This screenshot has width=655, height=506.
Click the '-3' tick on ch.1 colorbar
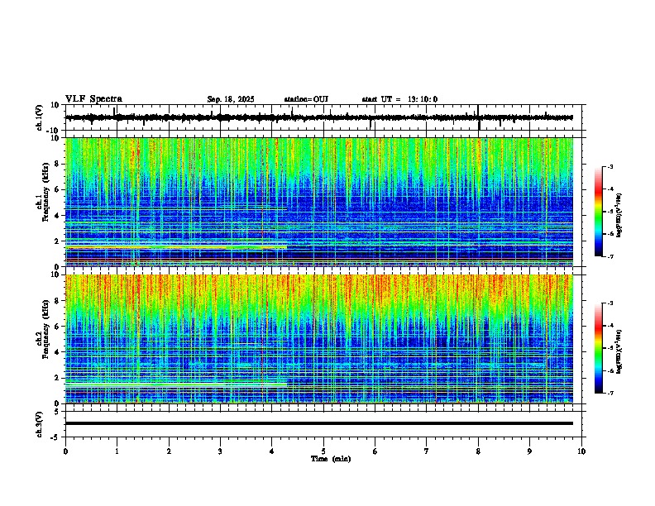point(610,166)
